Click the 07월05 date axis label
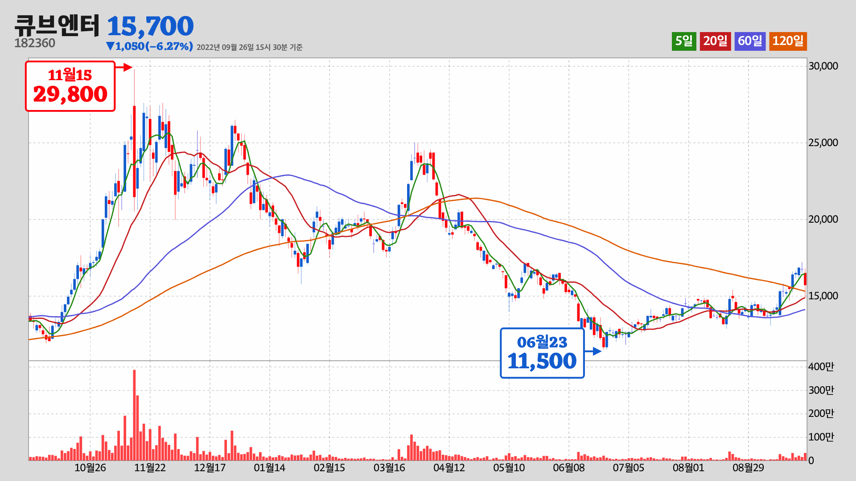This screenshot has height=481, width=856. 628,468
